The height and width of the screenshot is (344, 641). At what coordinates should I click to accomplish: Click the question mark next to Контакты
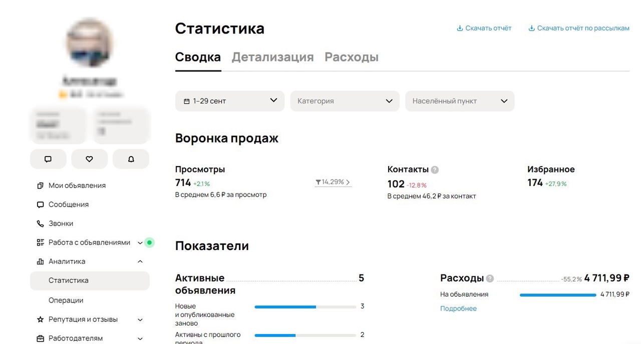click(434, 169)
